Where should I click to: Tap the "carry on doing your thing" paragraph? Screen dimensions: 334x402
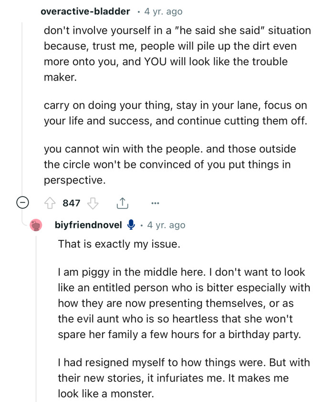(175, 113)
